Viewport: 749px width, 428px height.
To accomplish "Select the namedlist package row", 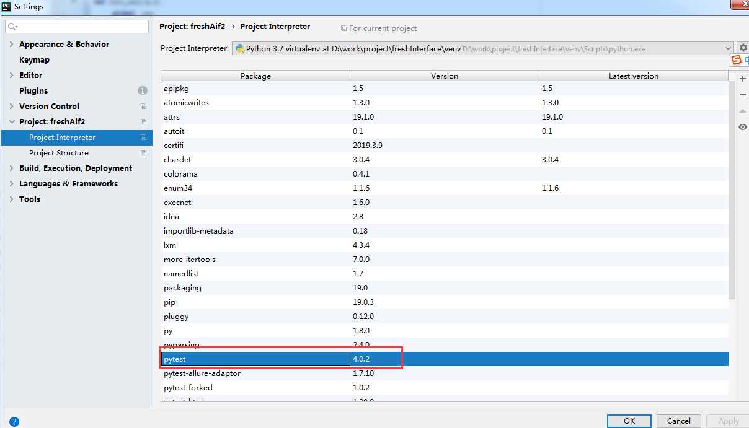I will pos(445,274).
